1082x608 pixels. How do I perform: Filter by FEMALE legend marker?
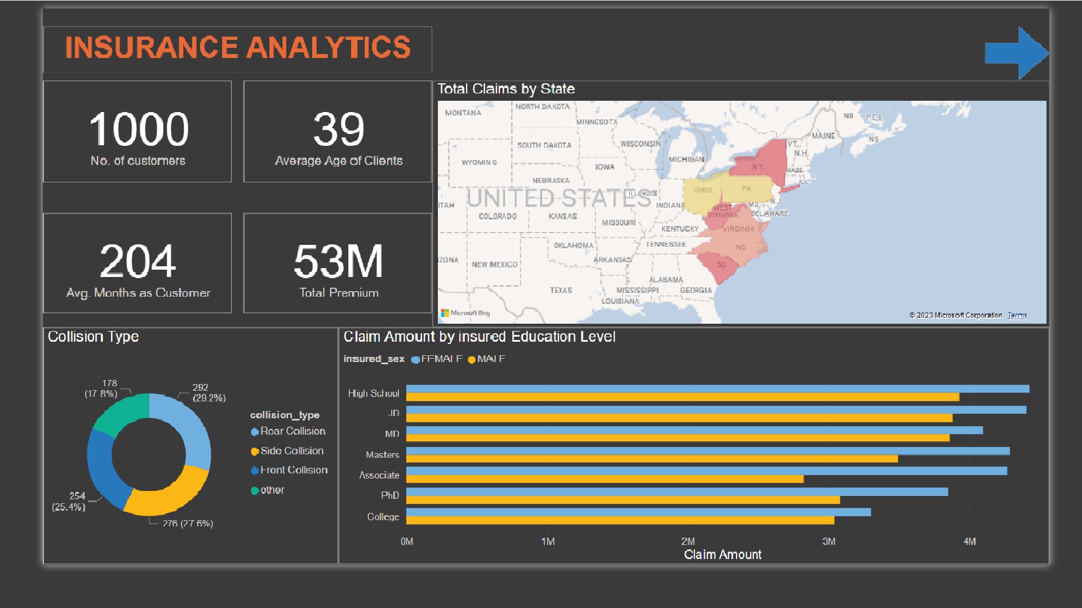[415, 360]
